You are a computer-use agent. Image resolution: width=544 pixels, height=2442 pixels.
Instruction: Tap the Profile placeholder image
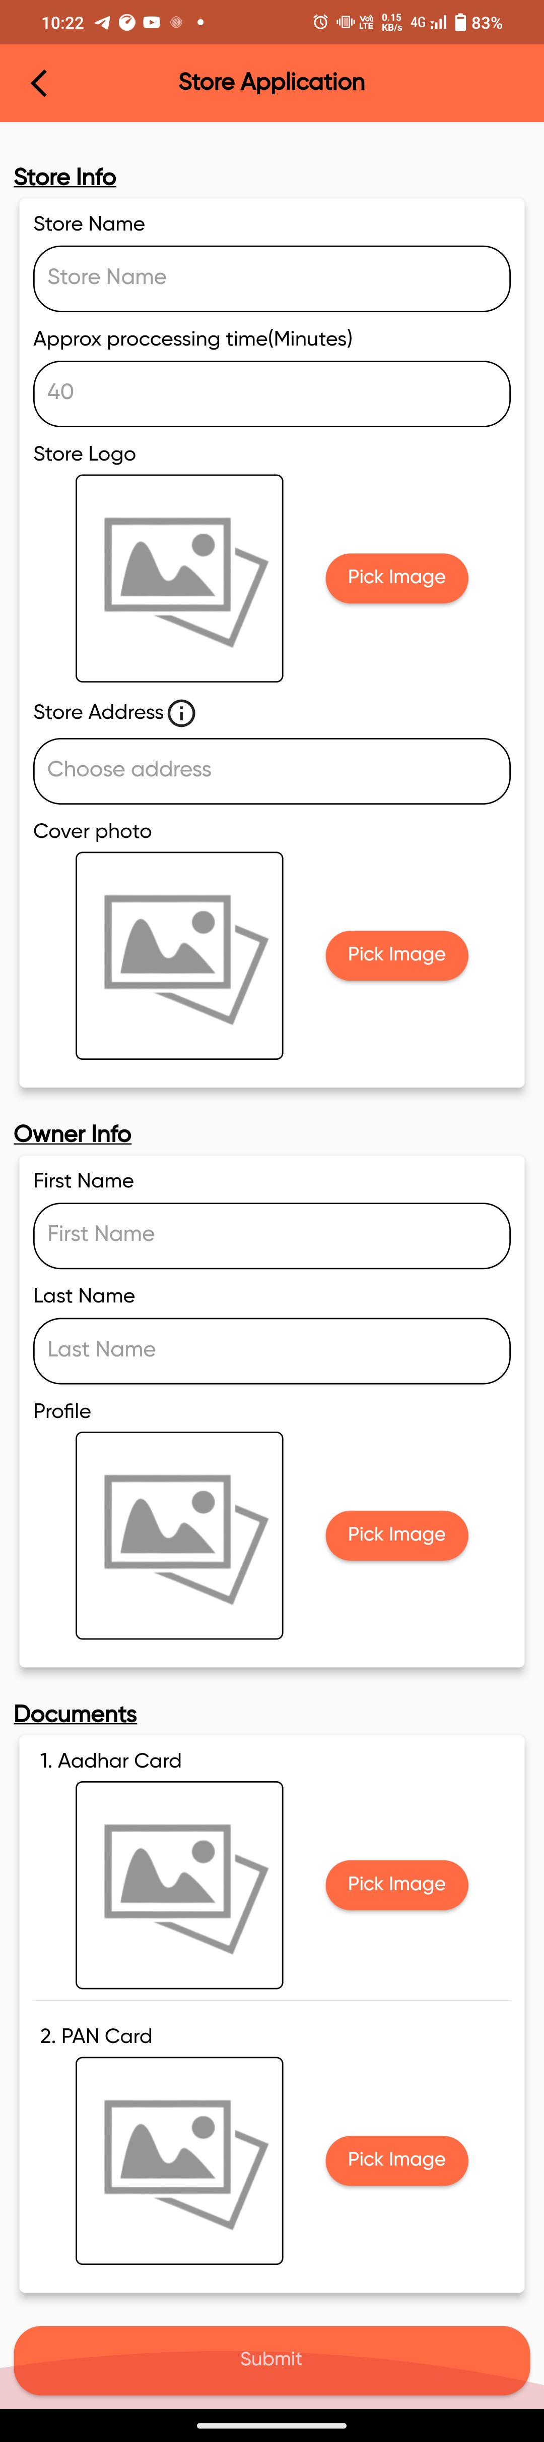180,1535
